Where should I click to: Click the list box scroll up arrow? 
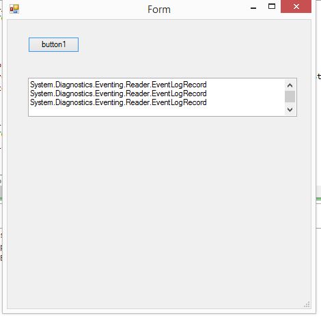pyautogui.click(x=290, y=85)
